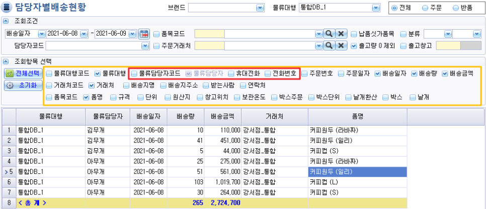This screenshot has width=486, height=209.
Task: Sort by the 물류대행 column header
Action: pyautogui.click(x=51, y=117)
